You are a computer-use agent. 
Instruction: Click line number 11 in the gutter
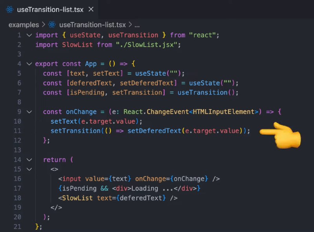(17, 131)
